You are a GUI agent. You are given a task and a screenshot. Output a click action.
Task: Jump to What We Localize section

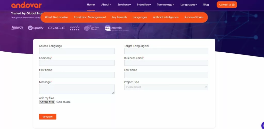[56, 17]
